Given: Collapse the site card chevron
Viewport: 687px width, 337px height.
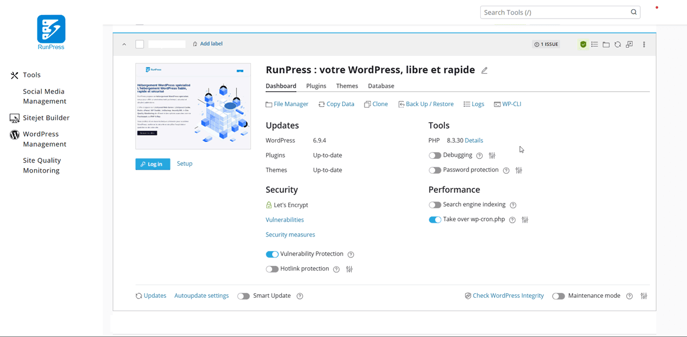Looking at the screenshot, I should [x=124, y=44].
